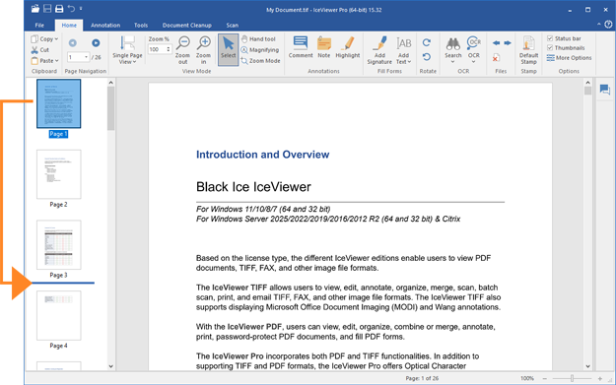Open the page number dropdown
Viewport: 616px width, 385px height.
tap(86, 57)
